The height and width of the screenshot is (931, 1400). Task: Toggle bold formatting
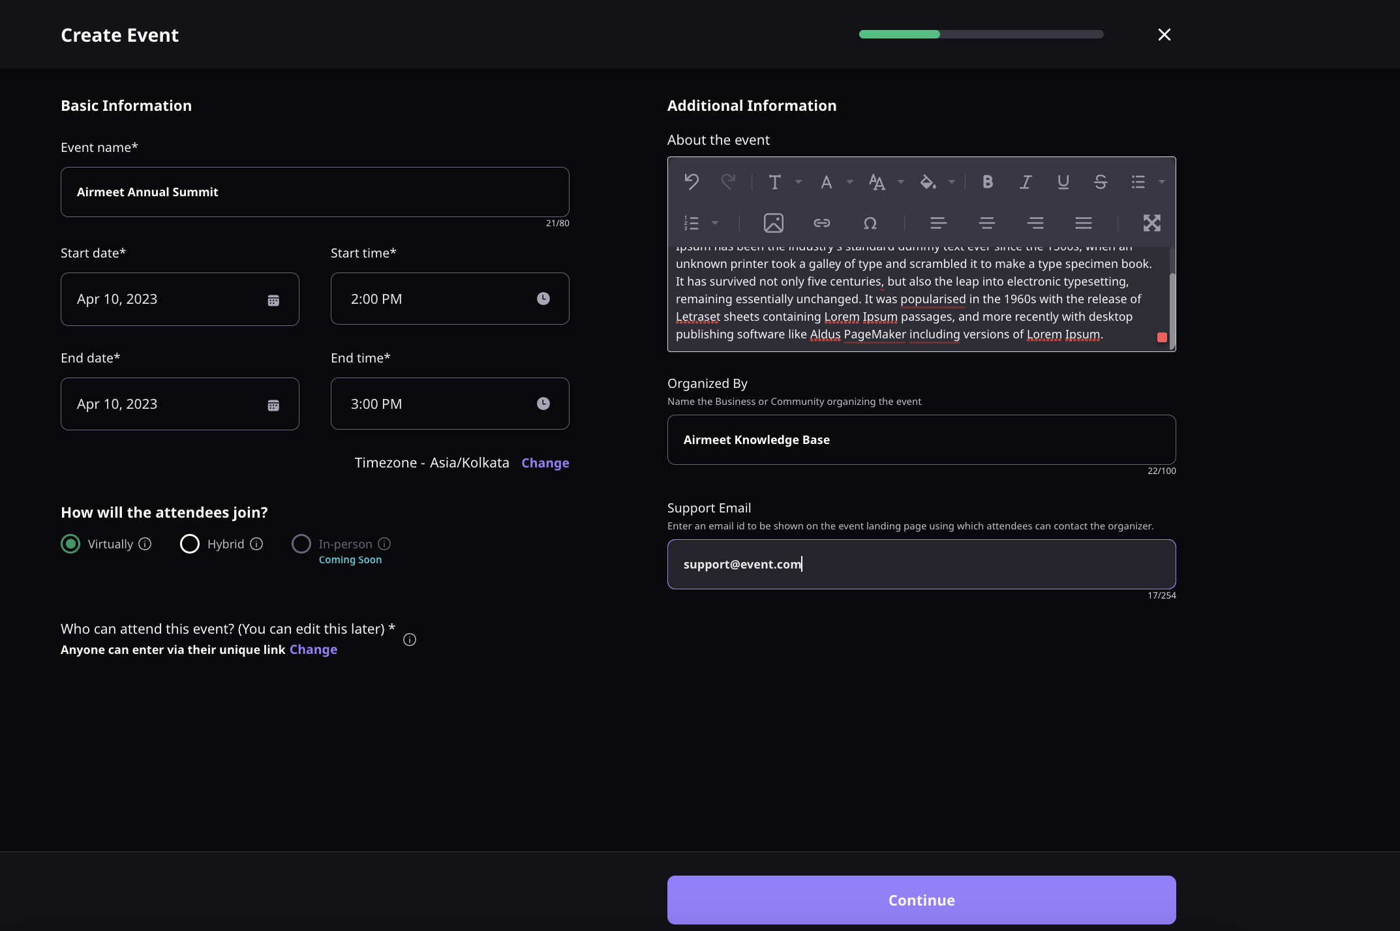coord(988,182)
